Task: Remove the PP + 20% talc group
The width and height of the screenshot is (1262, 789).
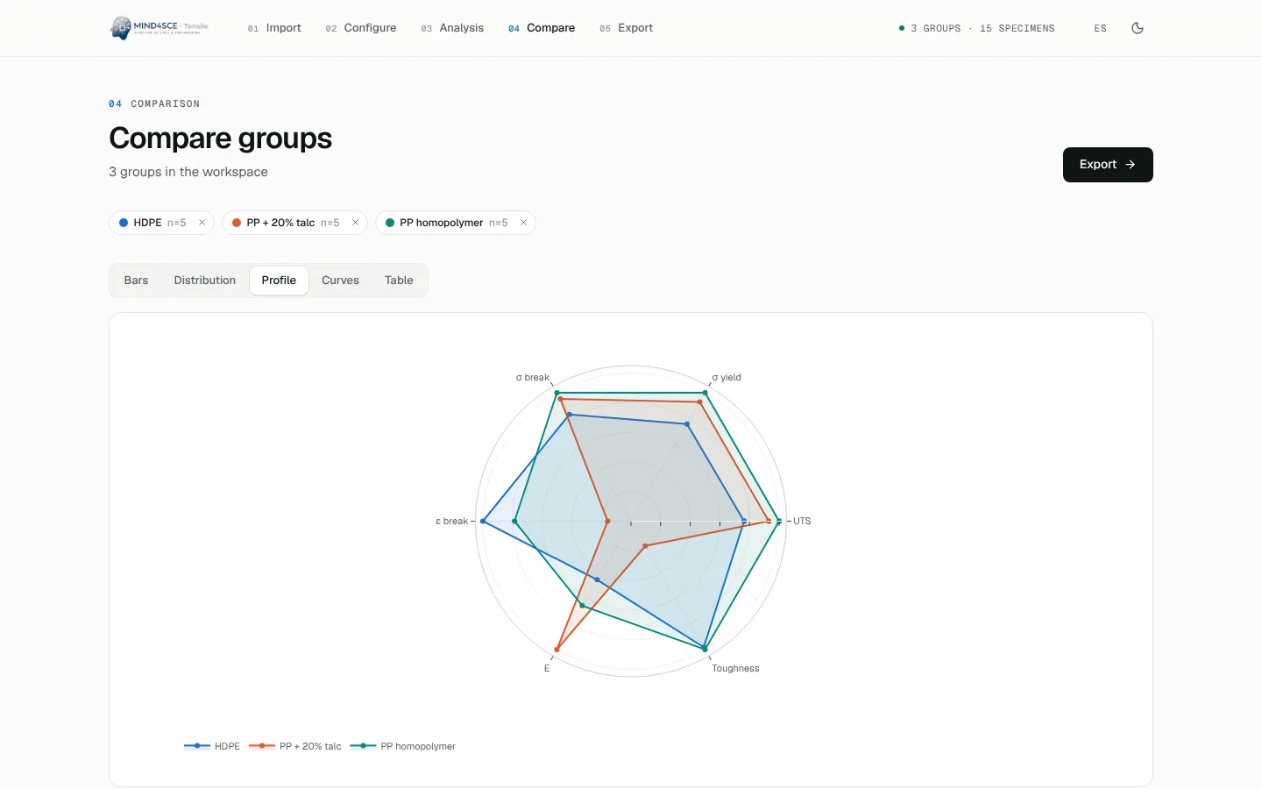Action: coord(355,223)
